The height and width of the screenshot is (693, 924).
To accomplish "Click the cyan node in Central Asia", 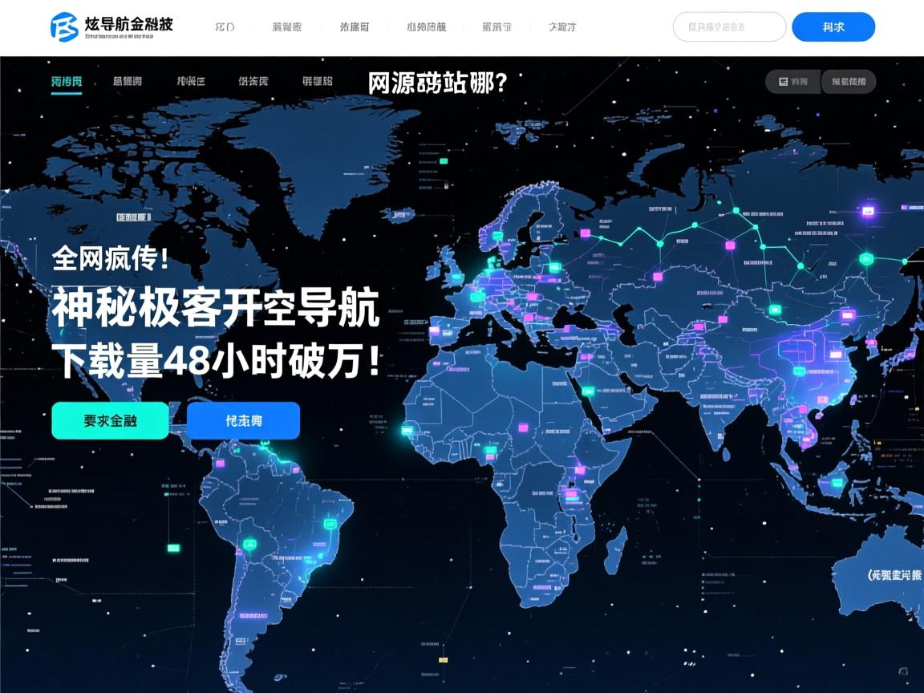I will pos(775,308).
